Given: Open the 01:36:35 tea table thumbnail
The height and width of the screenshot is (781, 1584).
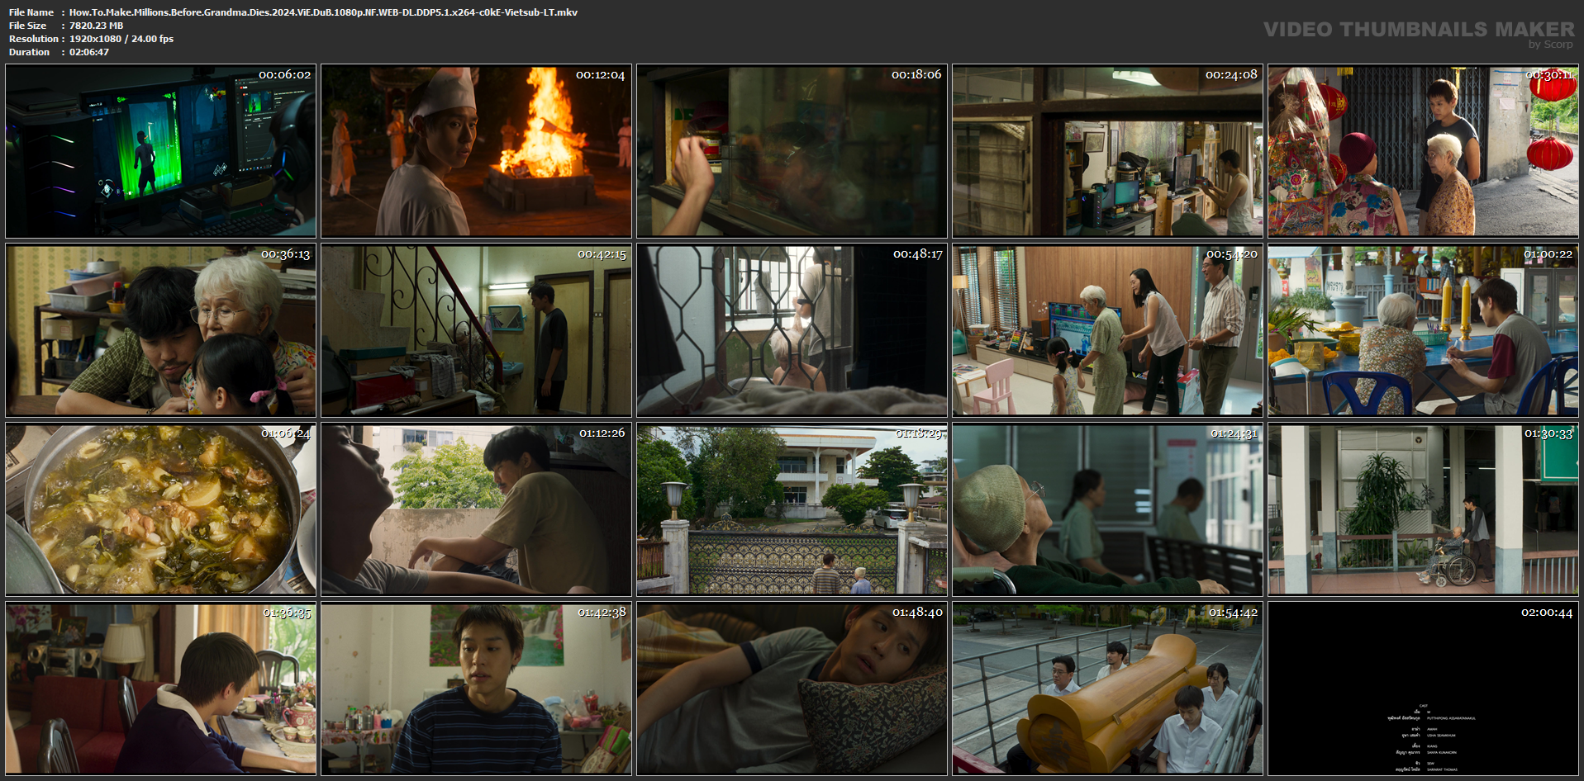Looking at the screenshot, I should pyautogui.click(x=161, y=689).
